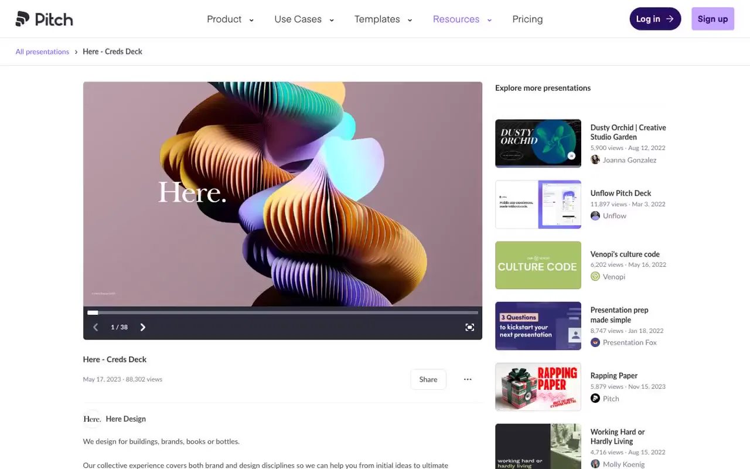Advance to the next slide arrow

tap(142, 327)
